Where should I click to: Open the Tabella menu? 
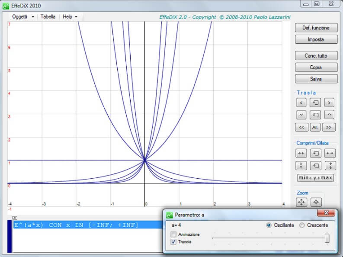coord(48,17)
